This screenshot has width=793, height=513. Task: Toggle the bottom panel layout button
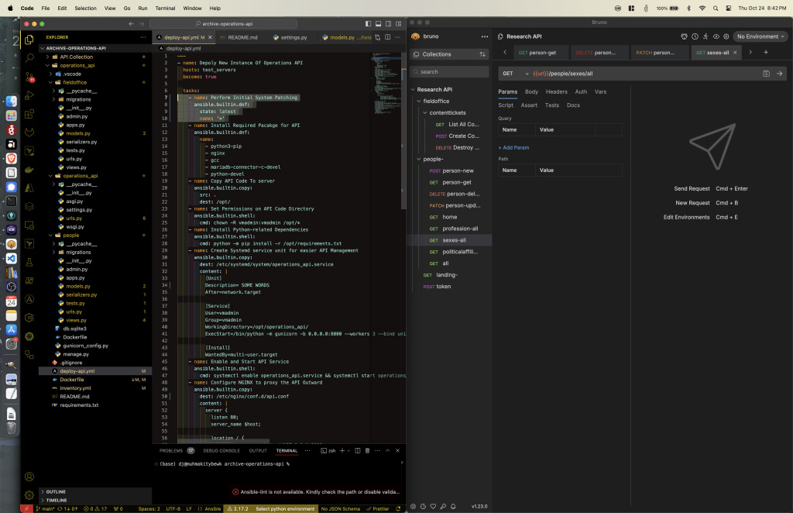[x=378, y=24]
